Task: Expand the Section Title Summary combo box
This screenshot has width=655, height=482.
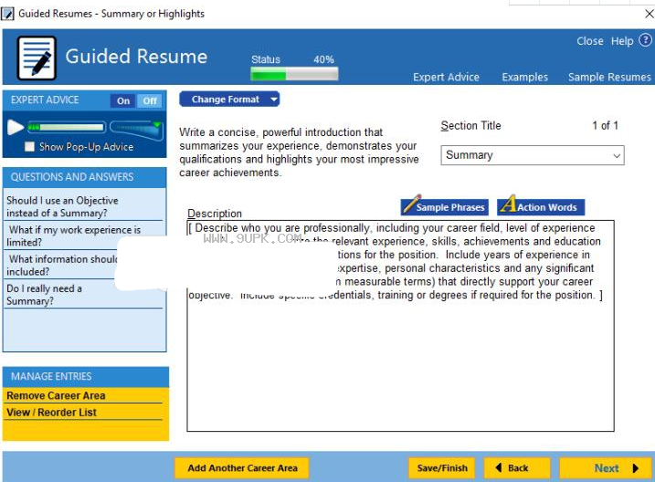Action: point(533,155)
